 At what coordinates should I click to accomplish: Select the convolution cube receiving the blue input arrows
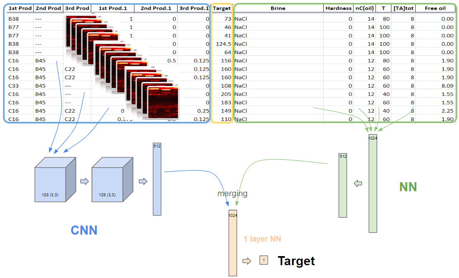point(55,180)
